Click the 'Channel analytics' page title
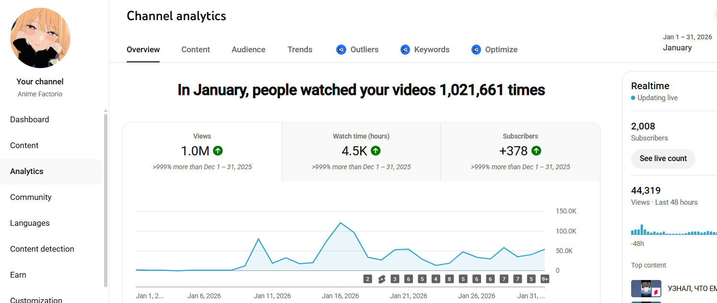 176,16
